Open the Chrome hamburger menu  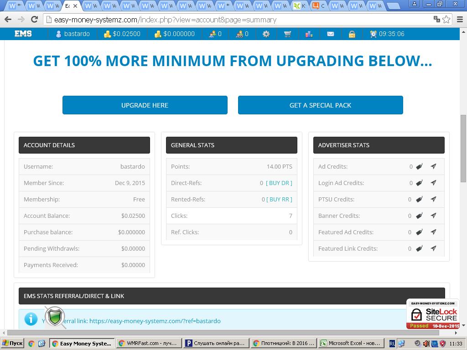pyautogui.click(x=460, y=20)
